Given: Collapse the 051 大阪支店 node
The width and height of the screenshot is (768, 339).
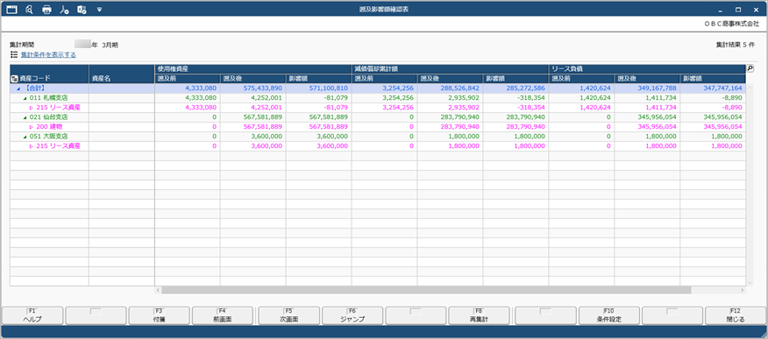Looking at the screenshot, I should click(25, 137).
